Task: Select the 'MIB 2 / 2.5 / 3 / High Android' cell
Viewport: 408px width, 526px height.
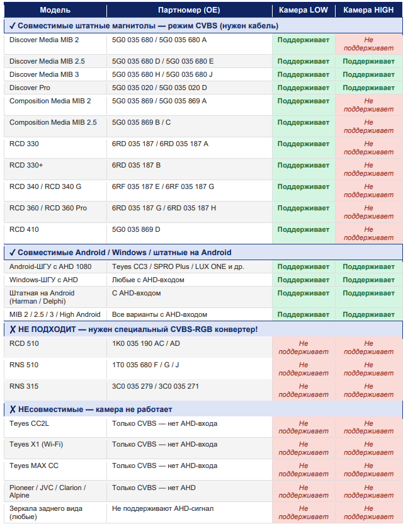Action: [x=55, y=315]
